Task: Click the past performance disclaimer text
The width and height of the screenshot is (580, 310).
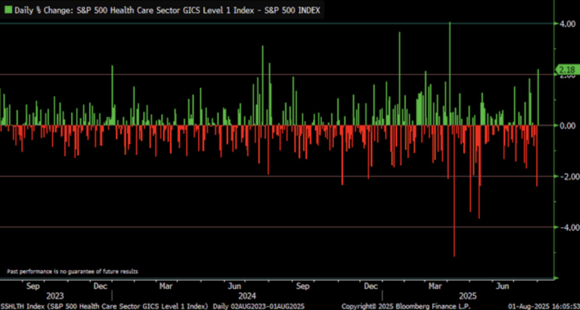Action: click(x=72, y=272)
